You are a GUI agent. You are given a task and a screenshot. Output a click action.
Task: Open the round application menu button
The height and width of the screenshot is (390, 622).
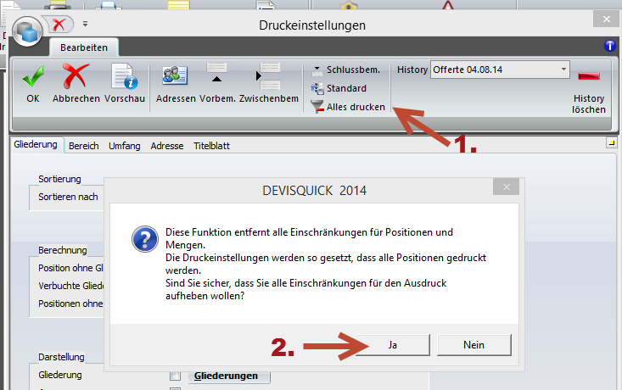27,31
